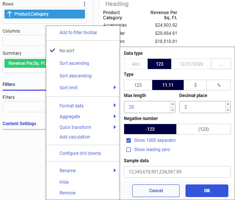The height and width of the screenshot is (200, 235).
Task: Click the Cancel button
Action: (156, 191)
